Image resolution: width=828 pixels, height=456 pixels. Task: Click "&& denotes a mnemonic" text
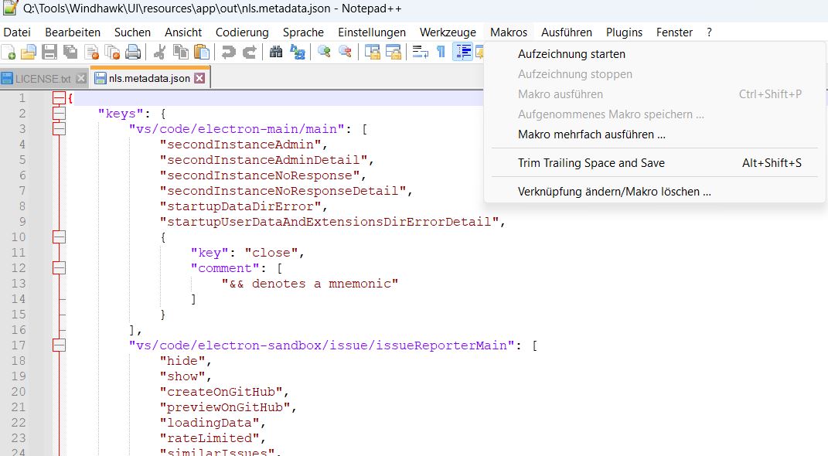(310, 284)
